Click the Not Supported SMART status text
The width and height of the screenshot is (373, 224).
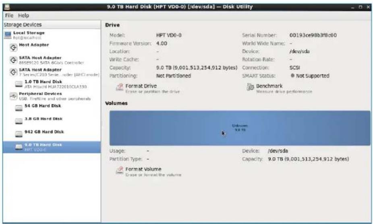click(313, 76)
